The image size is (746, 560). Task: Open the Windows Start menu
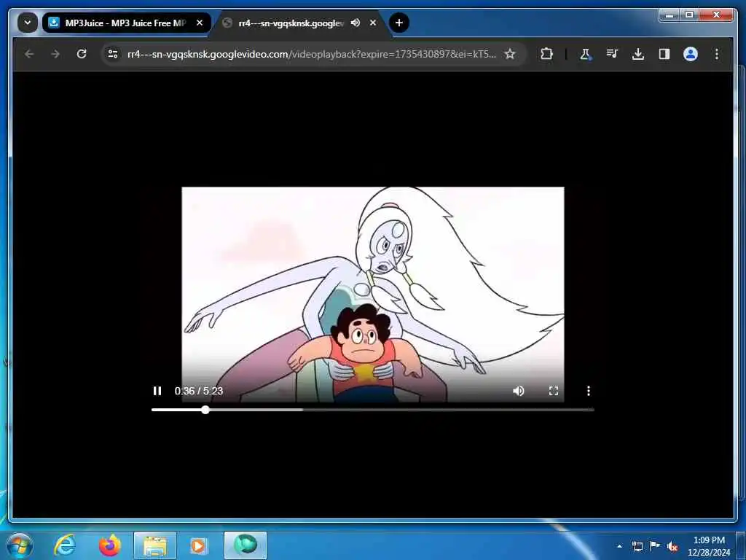pos(20,545)
